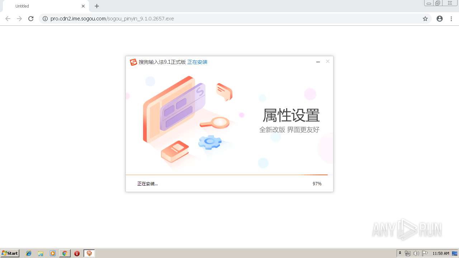Open network status tray icon

point(408,253)
